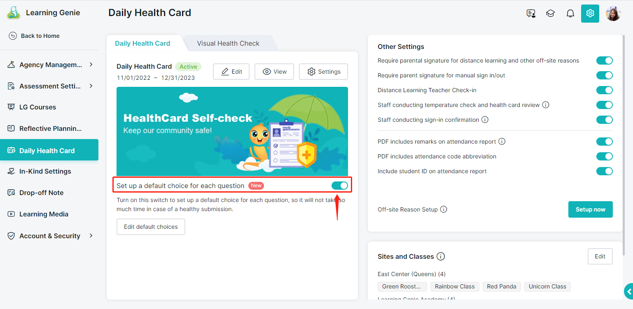Expand Assessment Settings submenu chevron
This screenshot has height=309, width=633.
coord(91,86)
